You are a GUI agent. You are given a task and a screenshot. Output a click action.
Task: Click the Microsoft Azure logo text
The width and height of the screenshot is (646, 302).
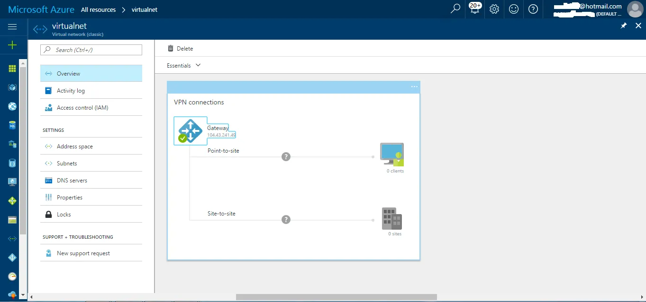(x=41, y=9)
